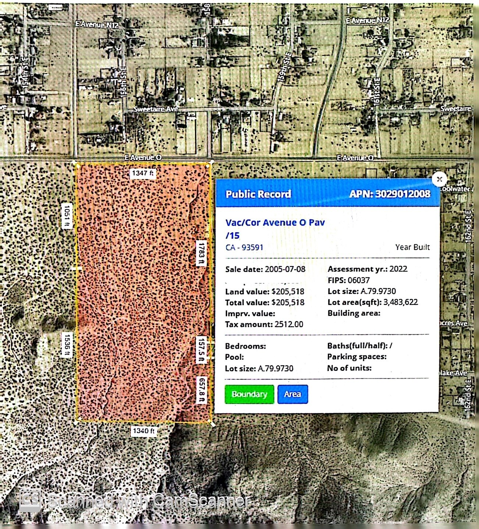Close the Public Record popup
479x529 pixels.
click(x=439, y=179)
